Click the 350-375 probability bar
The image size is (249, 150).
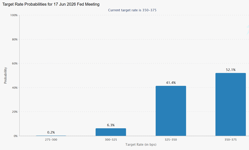point(231,104)
